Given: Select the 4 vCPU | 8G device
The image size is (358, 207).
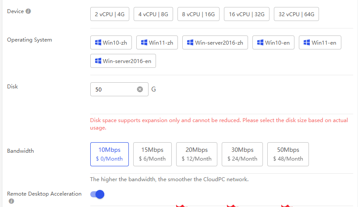Looking at the screenshot, I should [x=153, y=14].
